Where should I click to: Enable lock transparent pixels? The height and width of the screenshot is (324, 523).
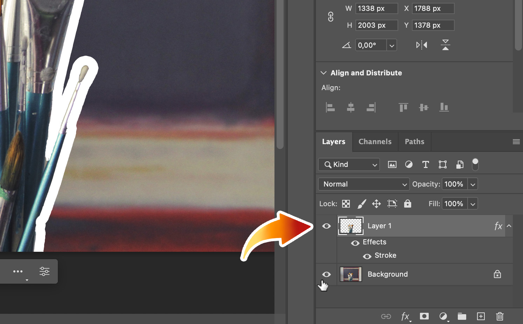pos(346,203)
